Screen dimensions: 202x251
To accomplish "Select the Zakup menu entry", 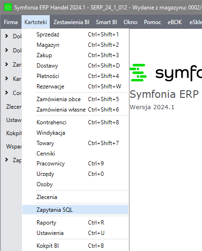I will click(75, 55).
